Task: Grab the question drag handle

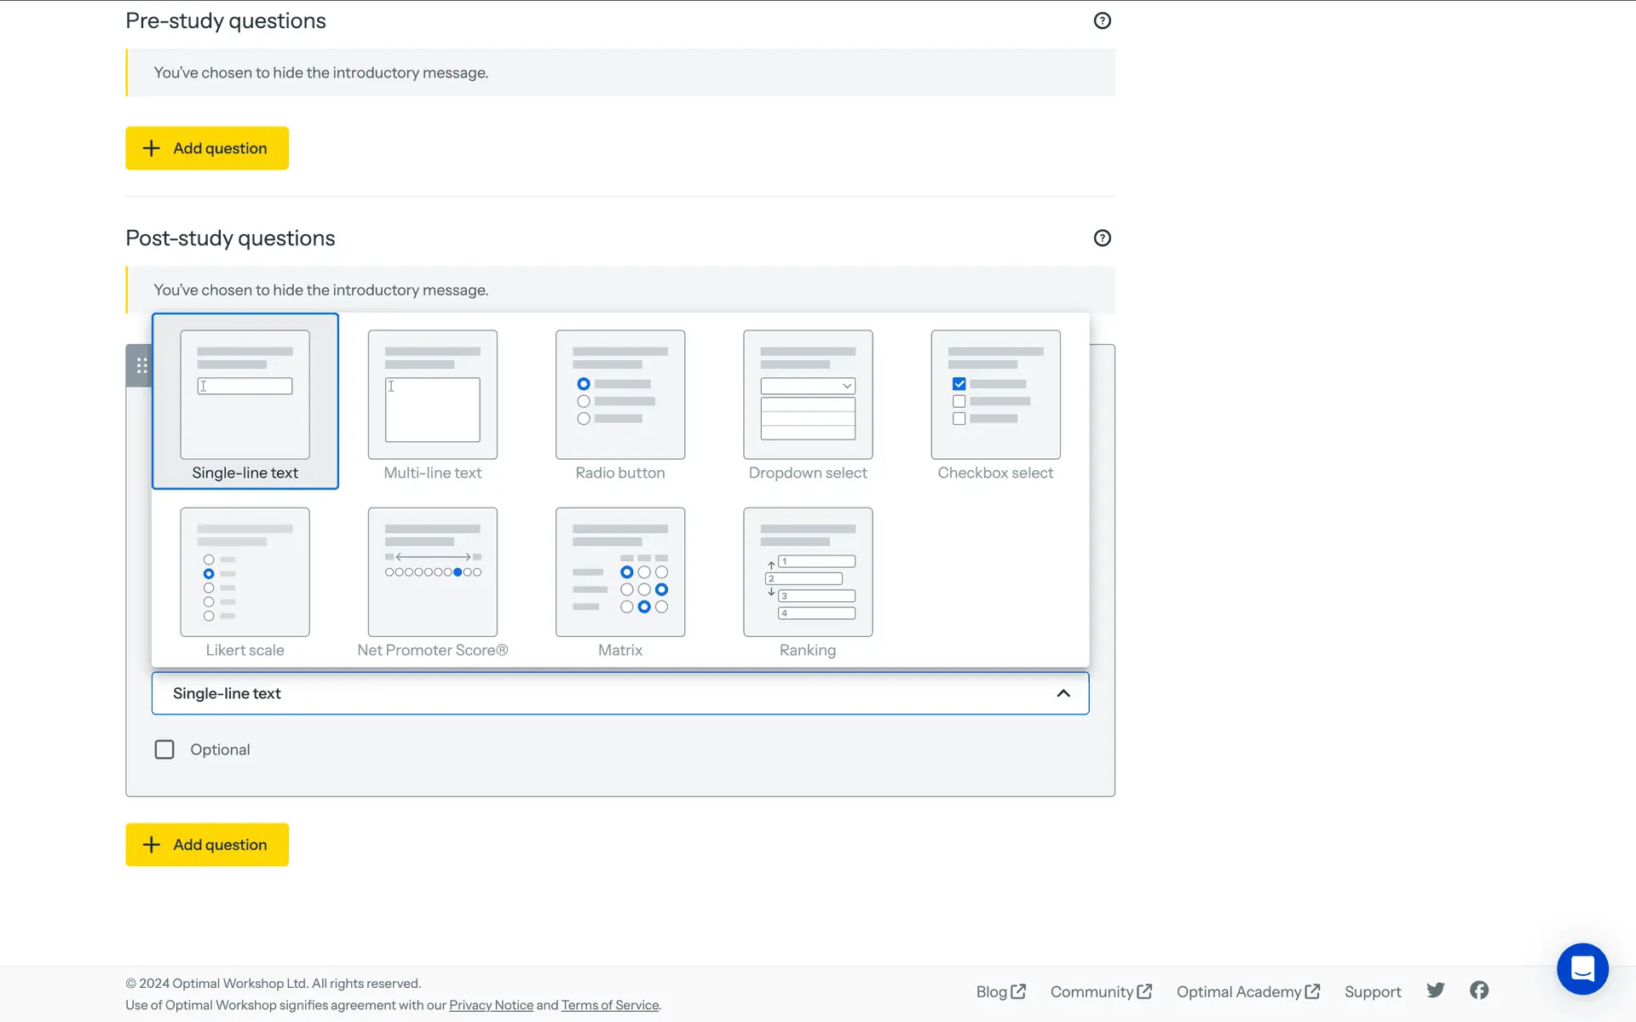Action: click(141, 365)
